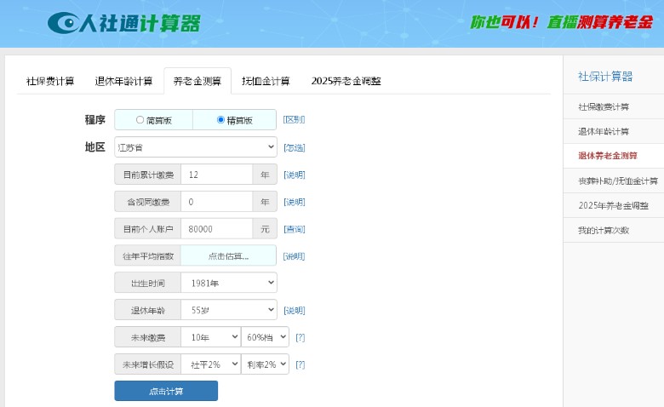Click the [区别] link beside 程序
Viewport: 664px width, 407px height.
(294, 120)
